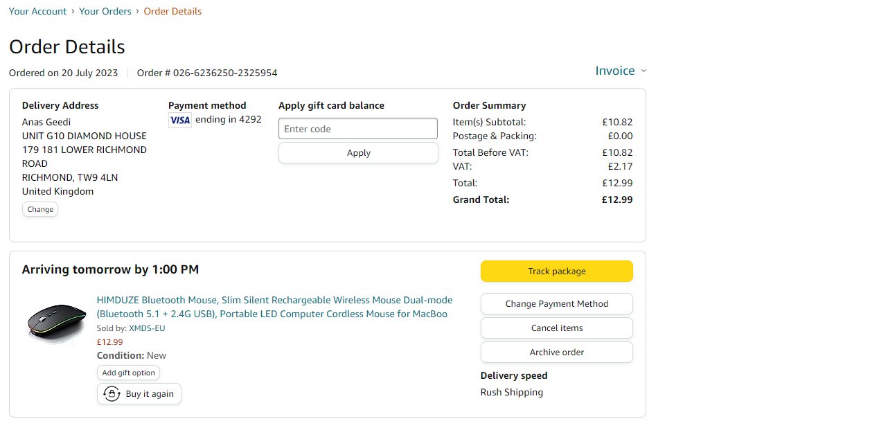879x428 pixels.
Task: Click the Buy it again circular-arrow icon
Action: click(x=112, y=394)
